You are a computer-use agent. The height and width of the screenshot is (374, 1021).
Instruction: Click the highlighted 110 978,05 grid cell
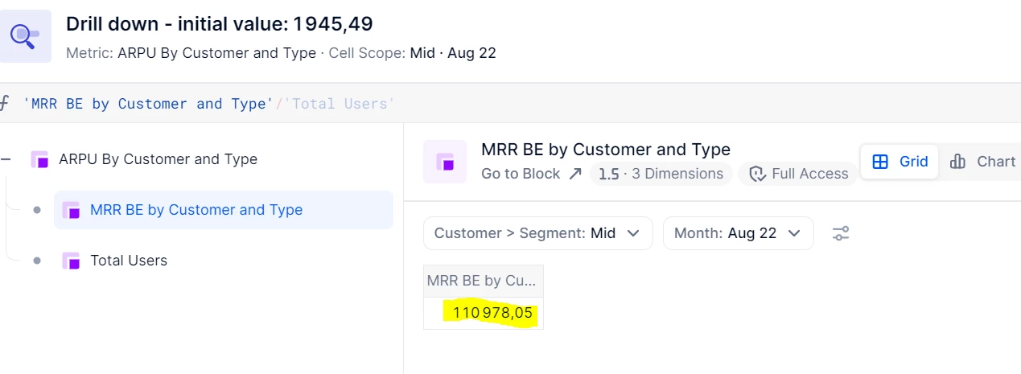pos(492,313)
